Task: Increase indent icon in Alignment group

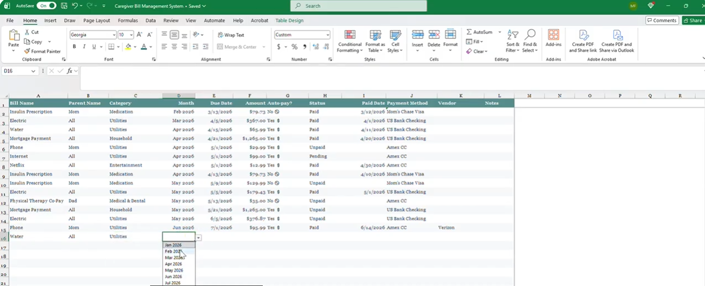Action: tap(206, 47)
